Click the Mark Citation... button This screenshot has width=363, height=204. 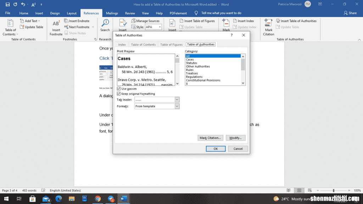210,138
